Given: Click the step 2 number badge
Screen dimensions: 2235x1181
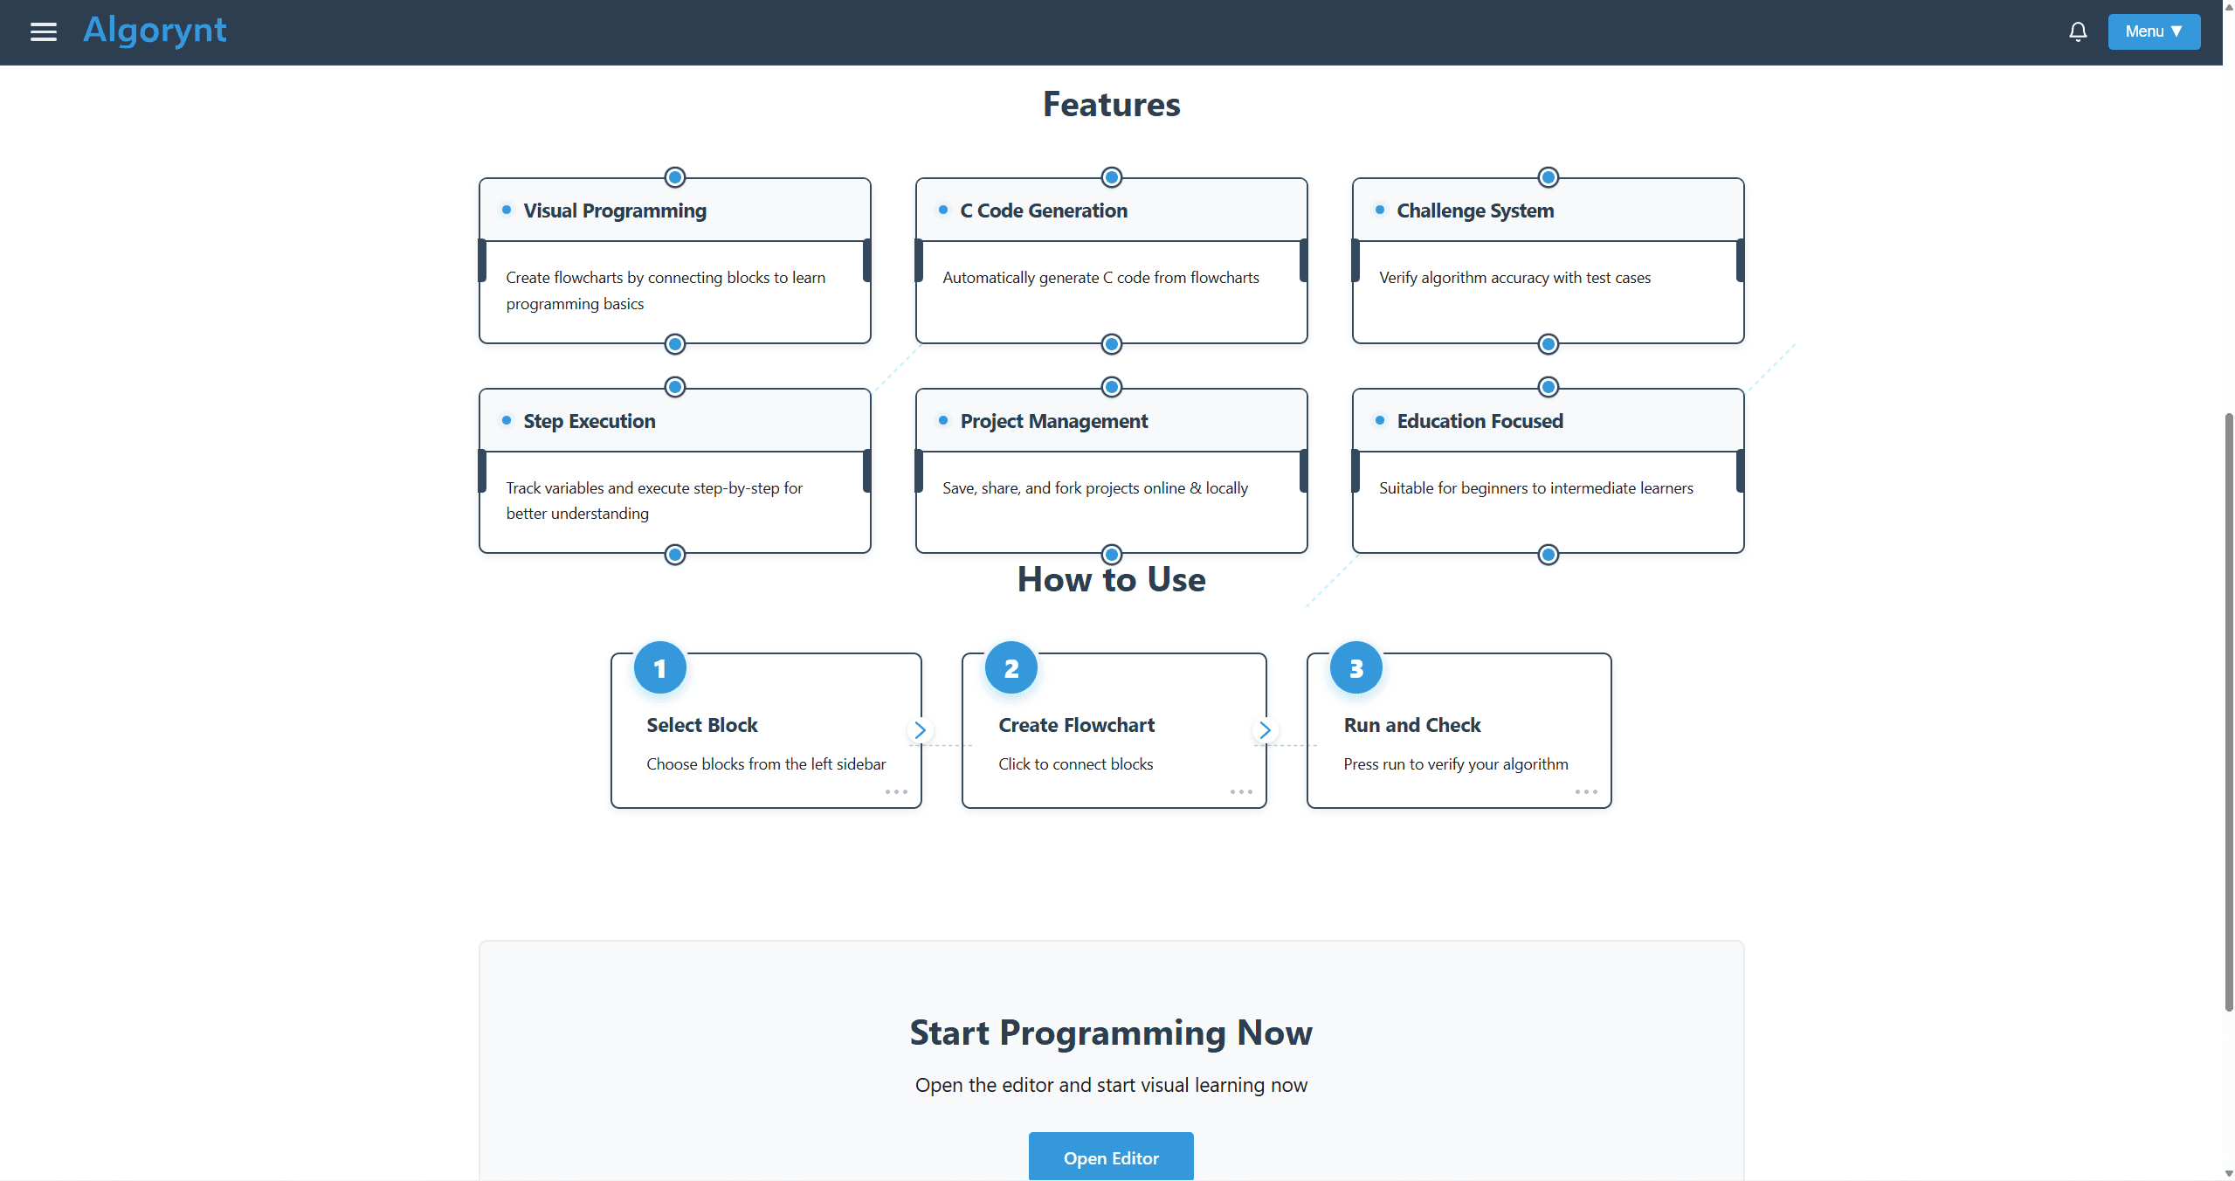Looking at the screenshot, I should click(x=1011, y=668).
